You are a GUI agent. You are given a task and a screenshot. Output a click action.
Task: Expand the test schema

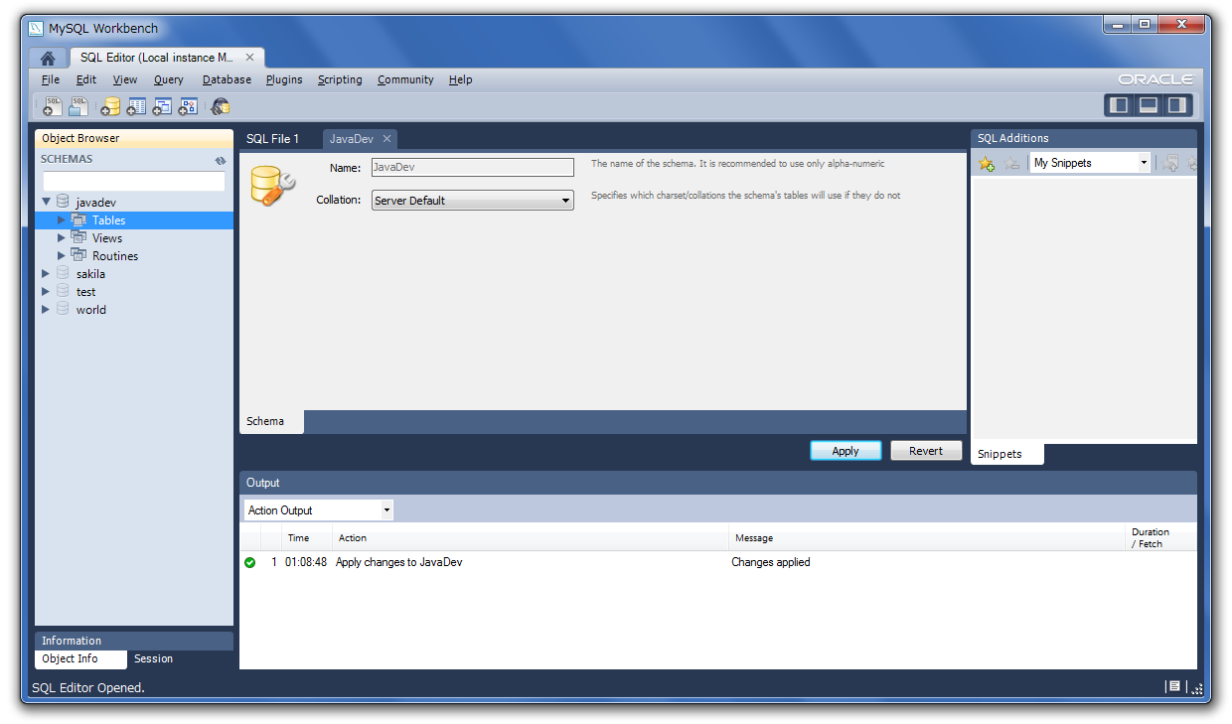pyautogui.click(x=46, y=291)
